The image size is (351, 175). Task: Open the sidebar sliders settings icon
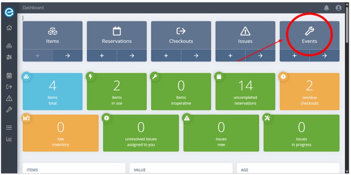click(x=9, y=57)
